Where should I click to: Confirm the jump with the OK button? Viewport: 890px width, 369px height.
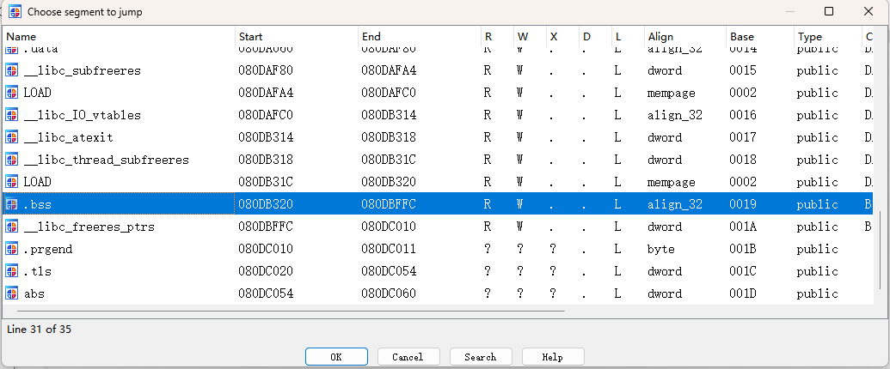coord(336,356)
